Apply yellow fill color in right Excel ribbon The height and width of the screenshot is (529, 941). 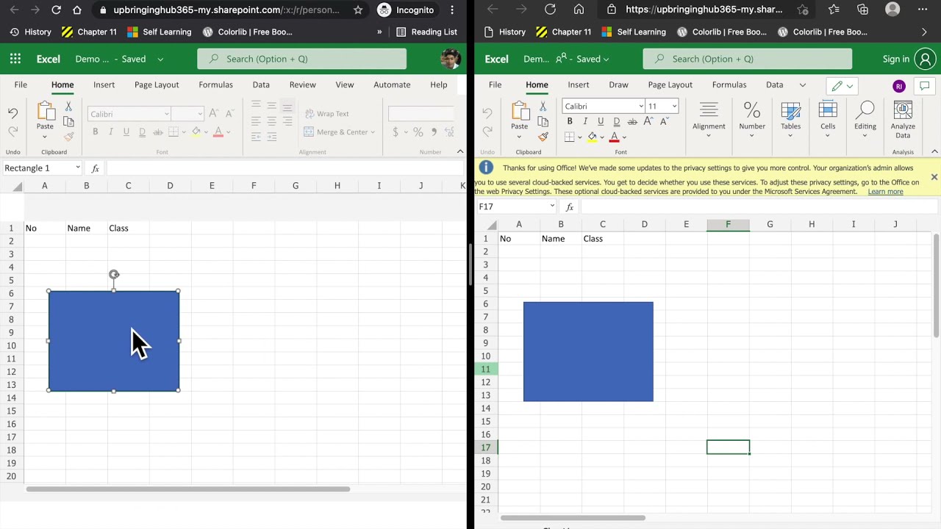592,137
